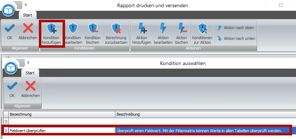Screen dimensions: 296x139
Task: Select Start tab in Kondition auswählen
Action: click(x=30, y=73)
